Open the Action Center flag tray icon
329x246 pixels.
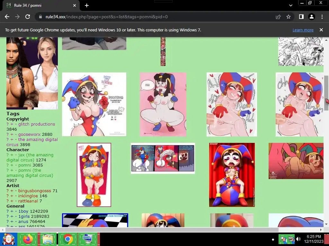(283, 239)
